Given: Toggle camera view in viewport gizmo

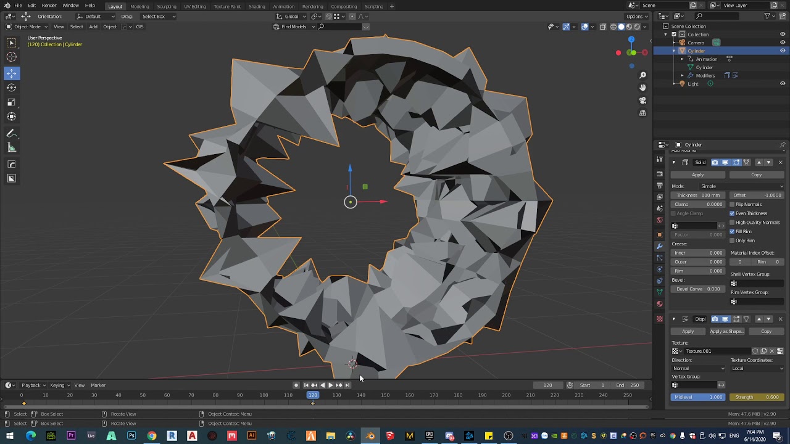Looking at the screenshot, I should coord(642,101).
